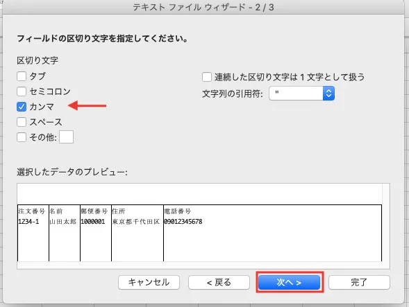The height and width of the screenshot is (307, 409).
Task: Select the 住所 column header in preview
Action: pos(119,211)
